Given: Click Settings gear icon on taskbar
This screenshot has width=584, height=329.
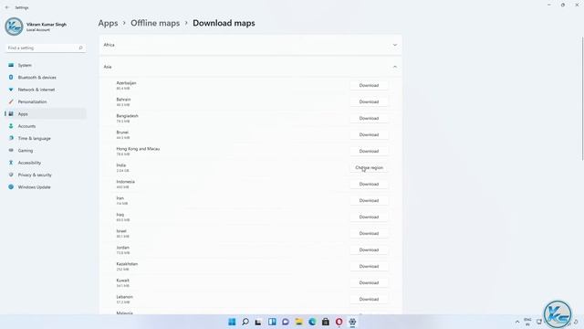Looking at the screenshot, I should (352, 322).
